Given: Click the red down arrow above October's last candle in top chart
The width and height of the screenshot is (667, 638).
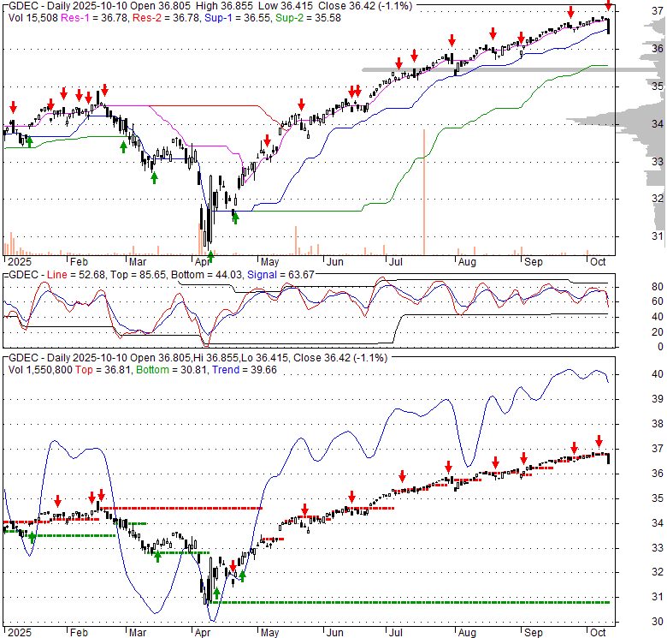Looking at the screenshot, I should click(x=608, y=6).
